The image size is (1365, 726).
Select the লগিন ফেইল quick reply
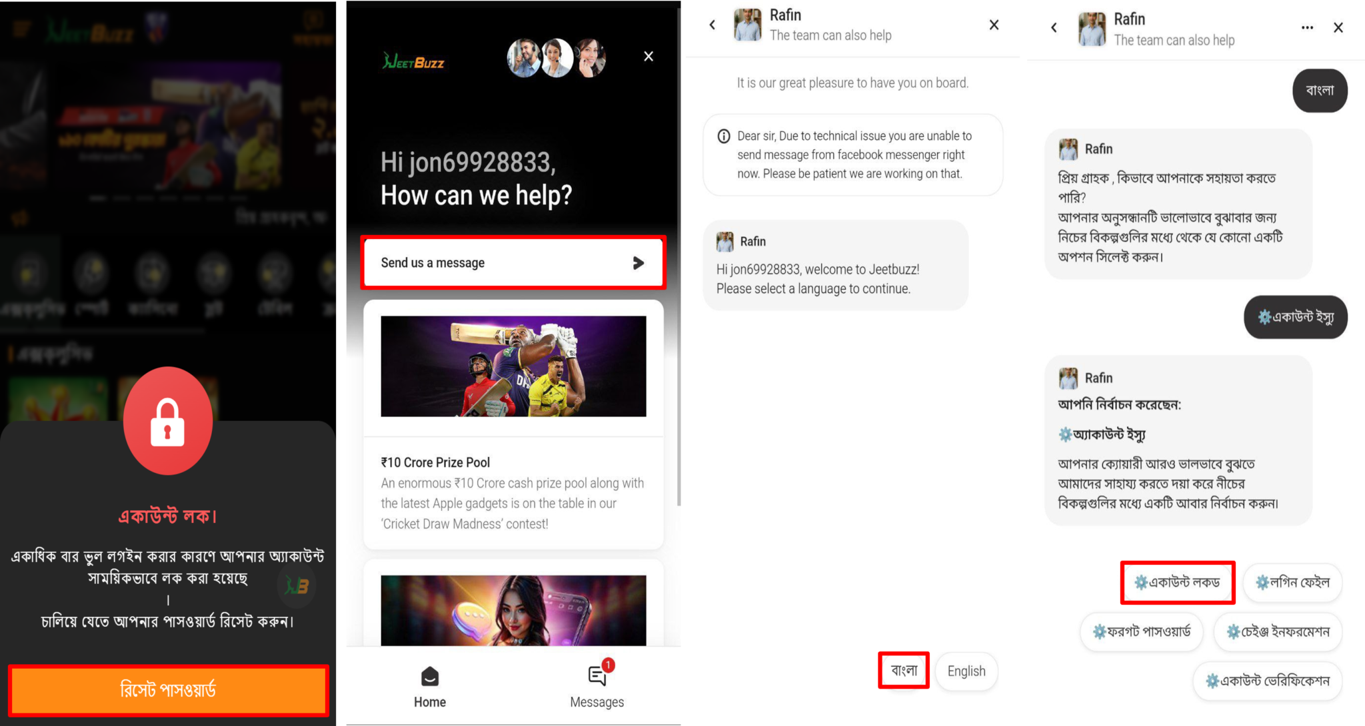coord(1292,582)
